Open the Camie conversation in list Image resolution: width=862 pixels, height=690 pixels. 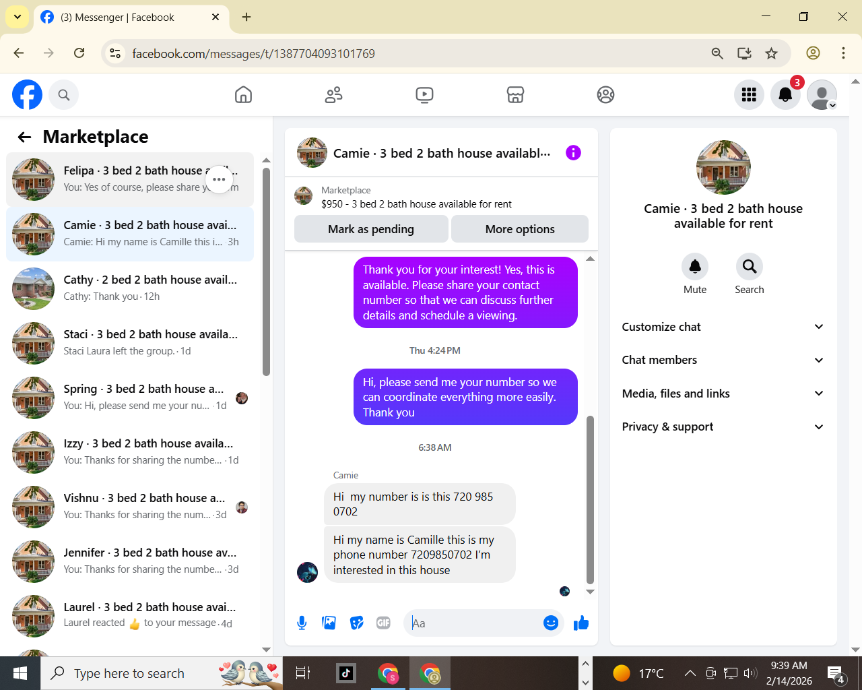click(x=130, y=234)
